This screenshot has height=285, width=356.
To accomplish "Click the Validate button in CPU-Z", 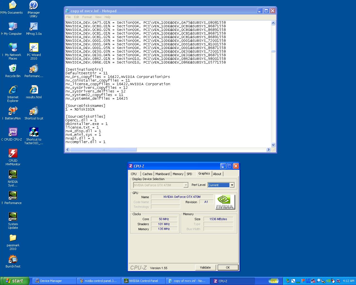I will coord(205,267).
